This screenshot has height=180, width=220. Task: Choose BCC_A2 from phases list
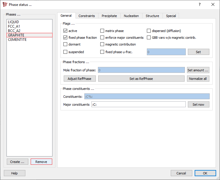(14, 31)
